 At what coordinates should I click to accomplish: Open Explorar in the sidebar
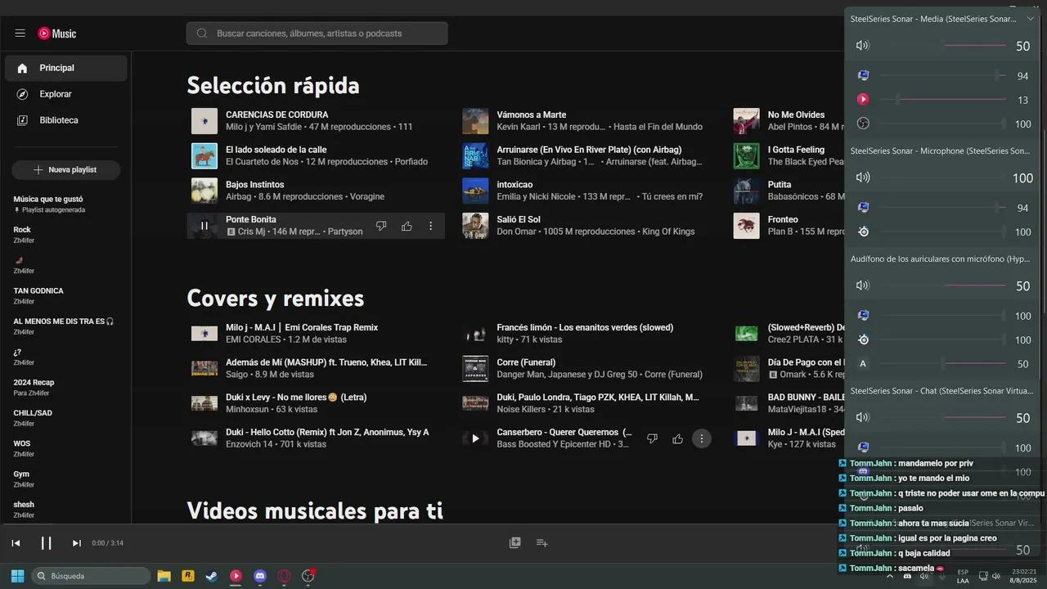coord(66,94)
